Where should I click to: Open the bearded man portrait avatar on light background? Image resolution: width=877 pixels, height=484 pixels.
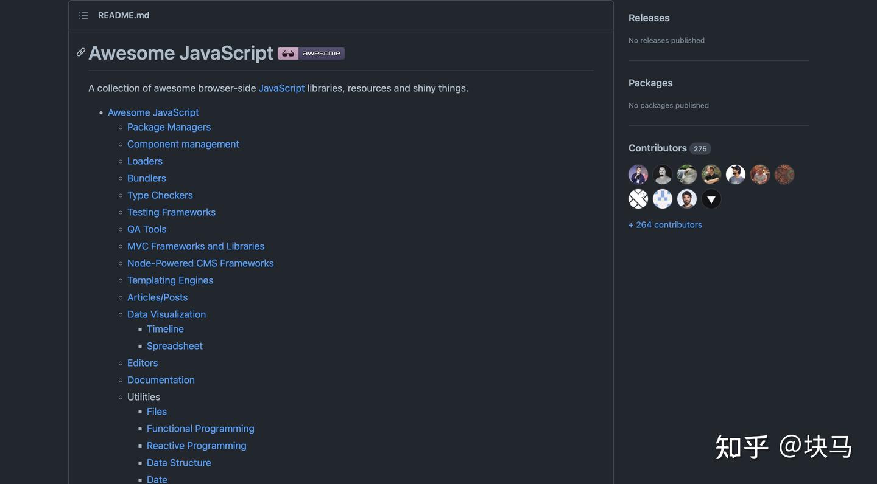click(687, 199)
